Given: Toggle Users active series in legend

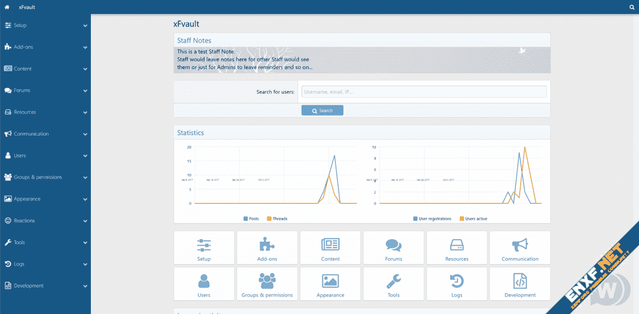Looking at the screenshot, I should [473, 219].
